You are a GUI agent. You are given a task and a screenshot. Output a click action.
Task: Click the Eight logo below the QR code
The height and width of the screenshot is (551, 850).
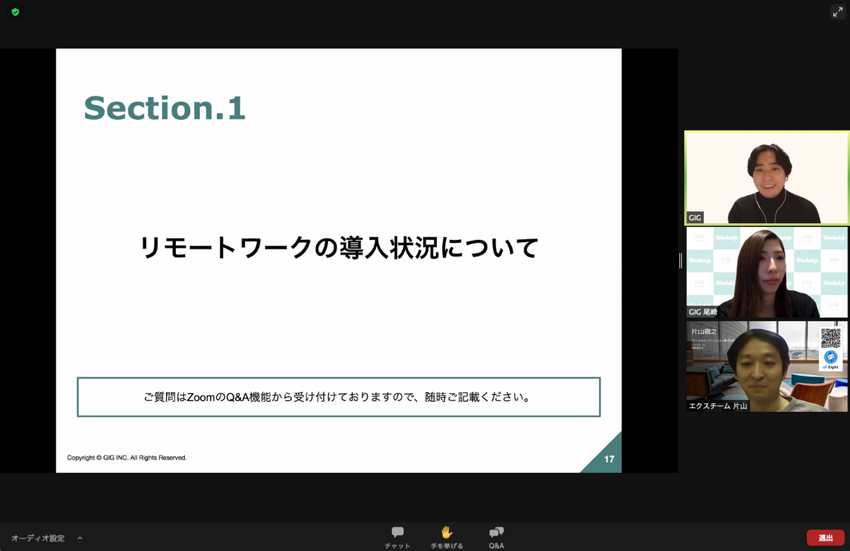tap(831, 360)
